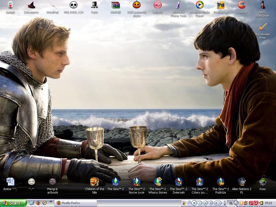Toggle video and visualization window in media toolbar
276x207 pixels.
225,202
